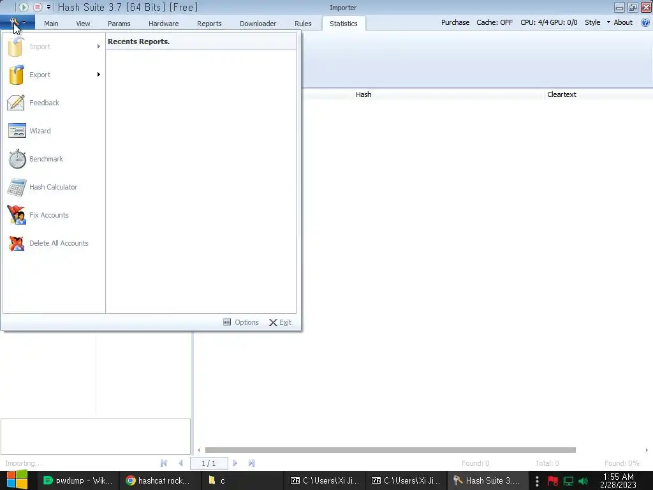Click the Export bucket icon
This screenshot has width=653, height=490.
16,75
